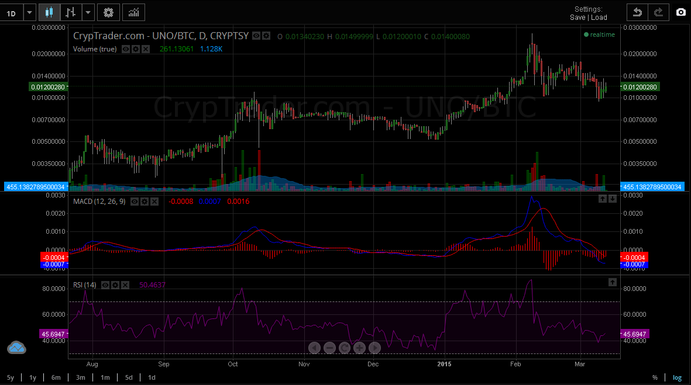Hide the UNO/BTC main series
The height and width of the screenshot is (385, 691).
point(256,36)
